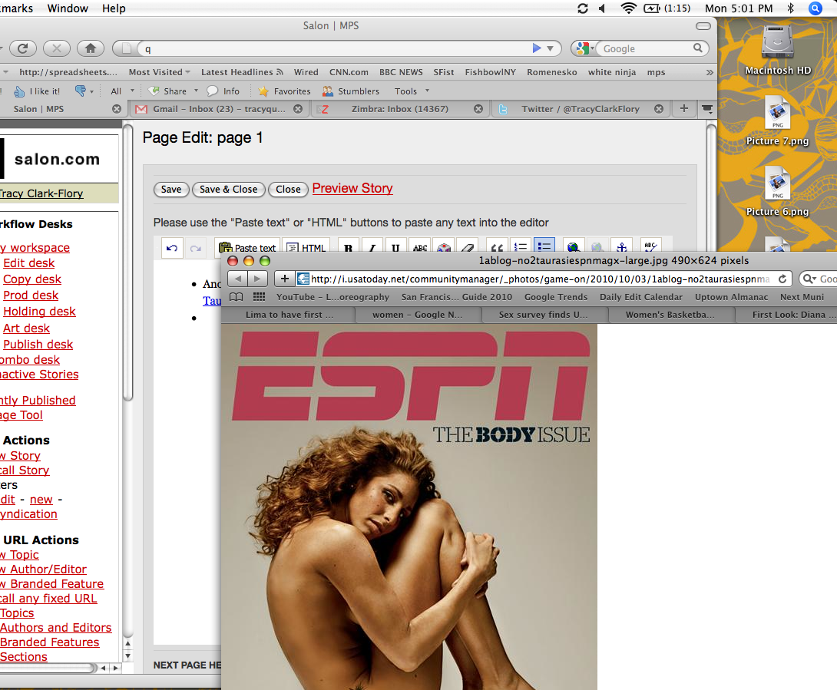Click the StumbleUpon thumbs-down icon

[80, 91]
